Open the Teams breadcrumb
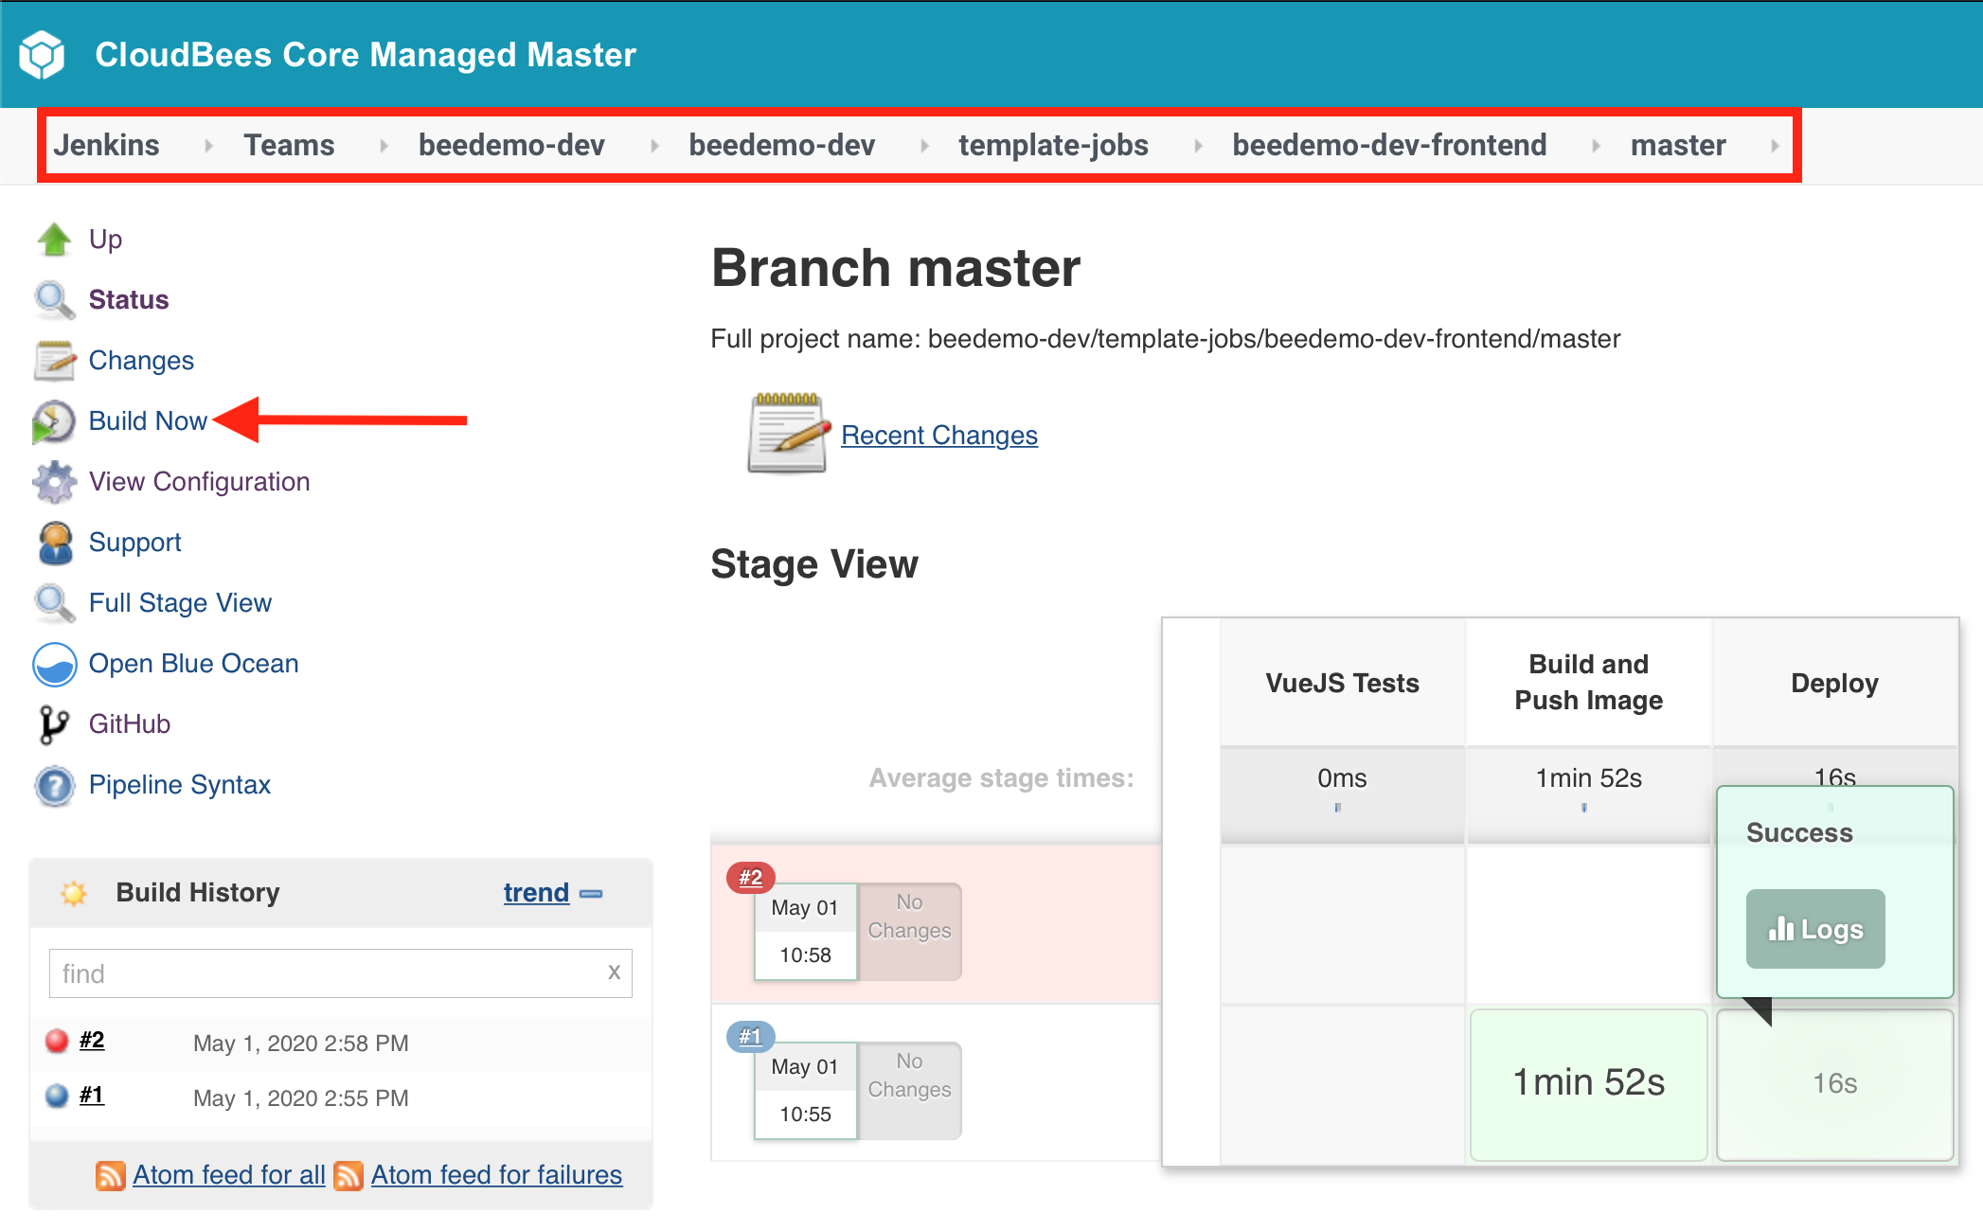1983x1231 pixels. [289, 145]
